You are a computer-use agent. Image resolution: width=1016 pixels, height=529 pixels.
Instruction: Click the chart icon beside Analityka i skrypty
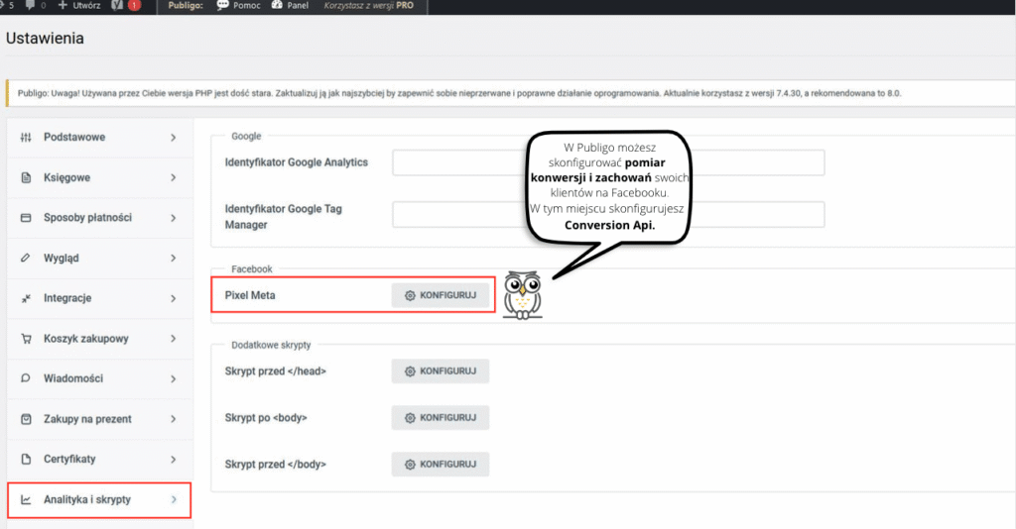[26, 500]
